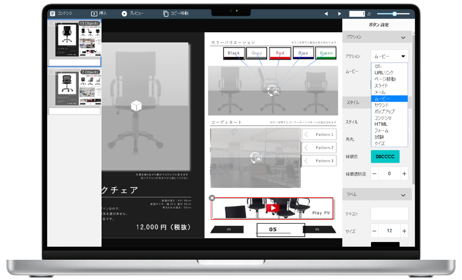Click the 12,000 円（税抜）price text
Screen dimensions: 462x280
pyautogui.click(x=164, y=227)
